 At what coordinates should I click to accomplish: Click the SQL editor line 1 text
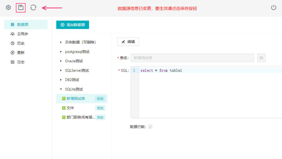(x=161, y=70)
